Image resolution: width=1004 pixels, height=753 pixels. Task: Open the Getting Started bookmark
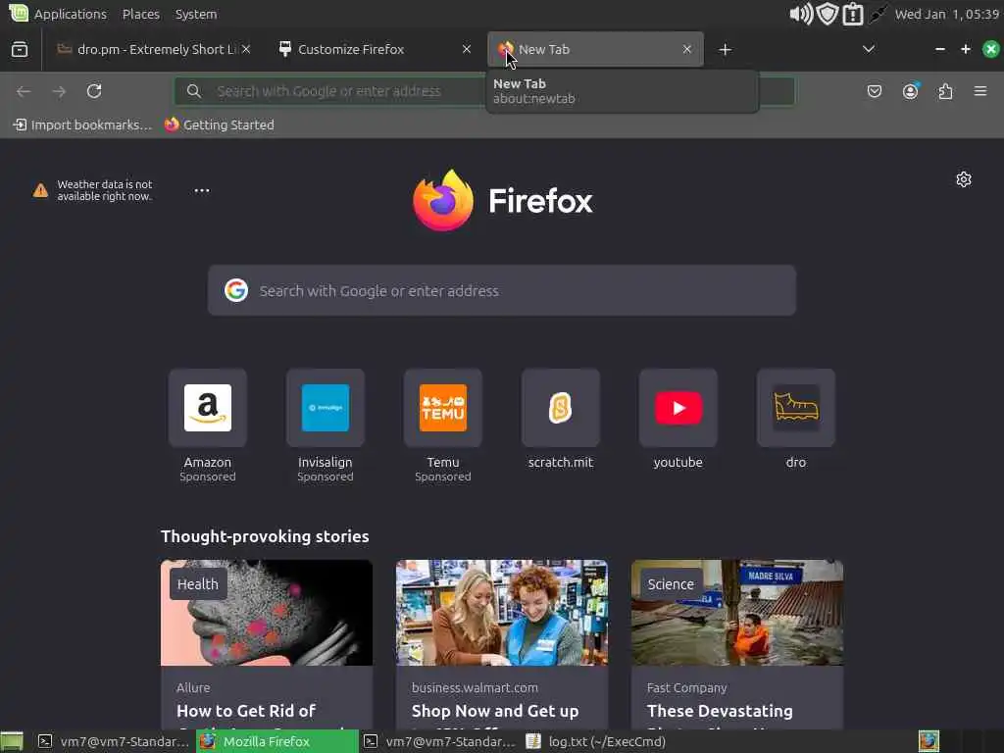tap(219, 125)
